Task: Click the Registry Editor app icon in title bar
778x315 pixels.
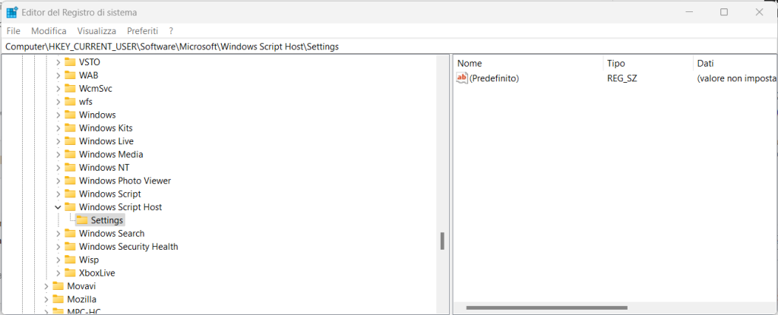Action: [x=12, y=12]
